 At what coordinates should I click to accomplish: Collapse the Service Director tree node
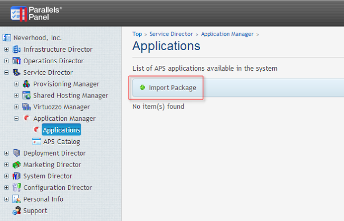pos(6,72)
